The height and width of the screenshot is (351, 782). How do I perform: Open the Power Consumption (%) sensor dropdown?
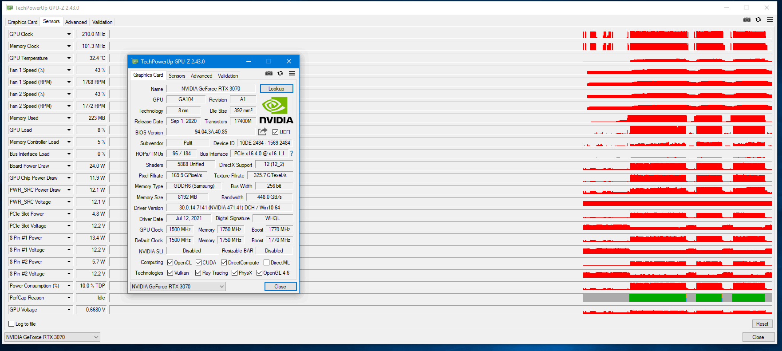69,286
